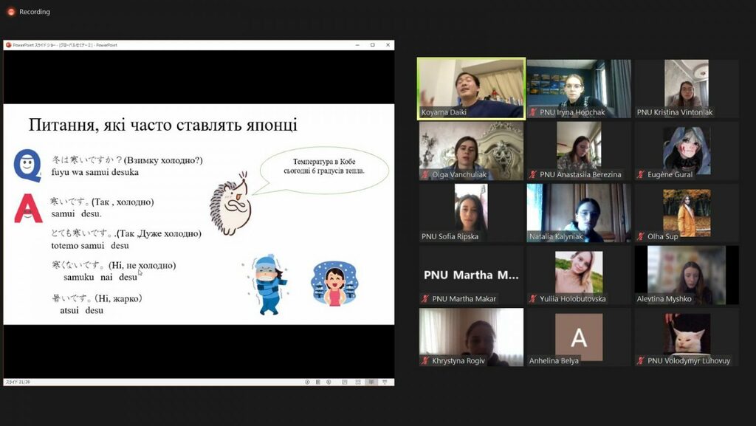This screenshot has height=426, width=756.
Task: Maximize the PowerPoint slideshow window
Action: [x=372, y=45]
